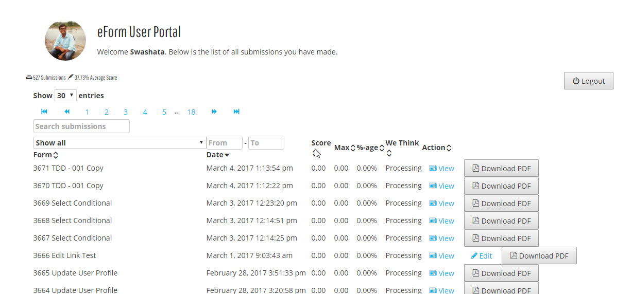Click the Logout button
Viewport: 632px width, 294px height.
tap(589, 81)
